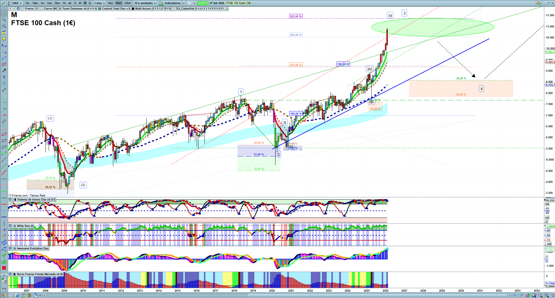Switch to the 12s timeframe
Image resolution: width=555 pixels, height=298 pixels.
27,3
